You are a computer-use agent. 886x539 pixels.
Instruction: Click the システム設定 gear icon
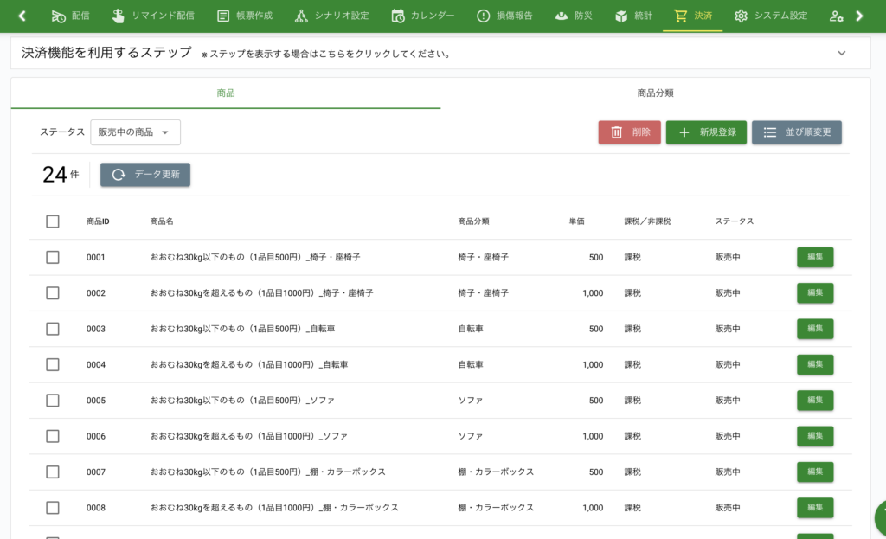[741, 16]
